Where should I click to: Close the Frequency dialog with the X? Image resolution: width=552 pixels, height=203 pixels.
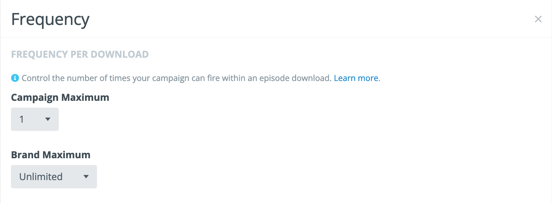point(538,19)
